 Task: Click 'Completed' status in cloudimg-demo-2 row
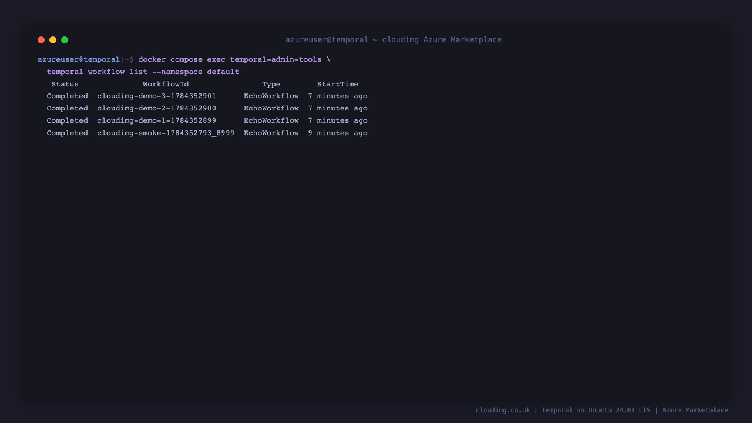coord(68,108)
